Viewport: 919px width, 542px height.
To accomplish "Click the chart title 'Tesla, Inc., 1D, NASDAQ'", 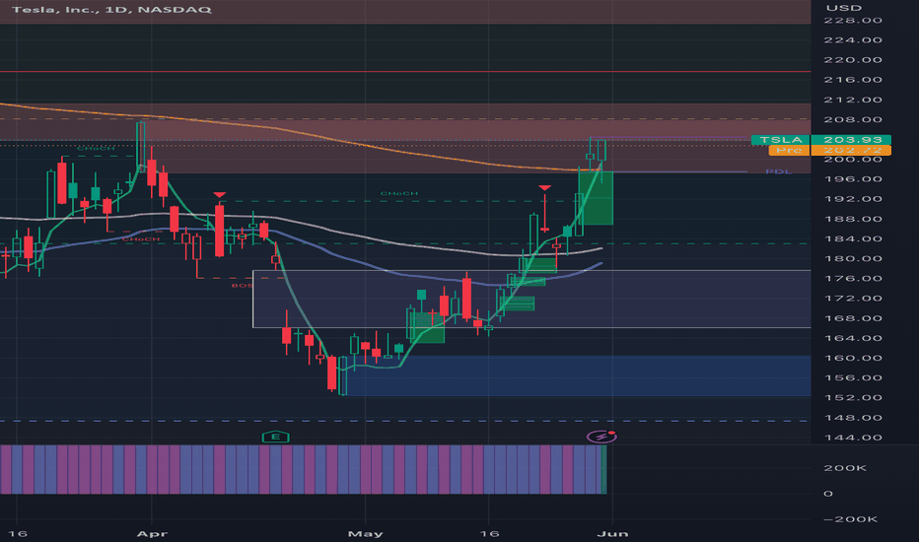I will coord(111,10).
